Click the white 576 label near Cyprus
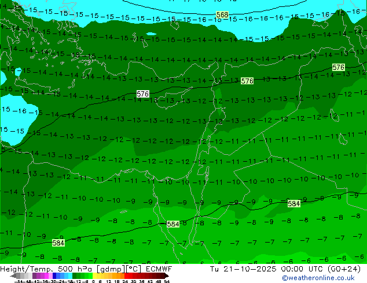367x283 pixels. (143, 94)
